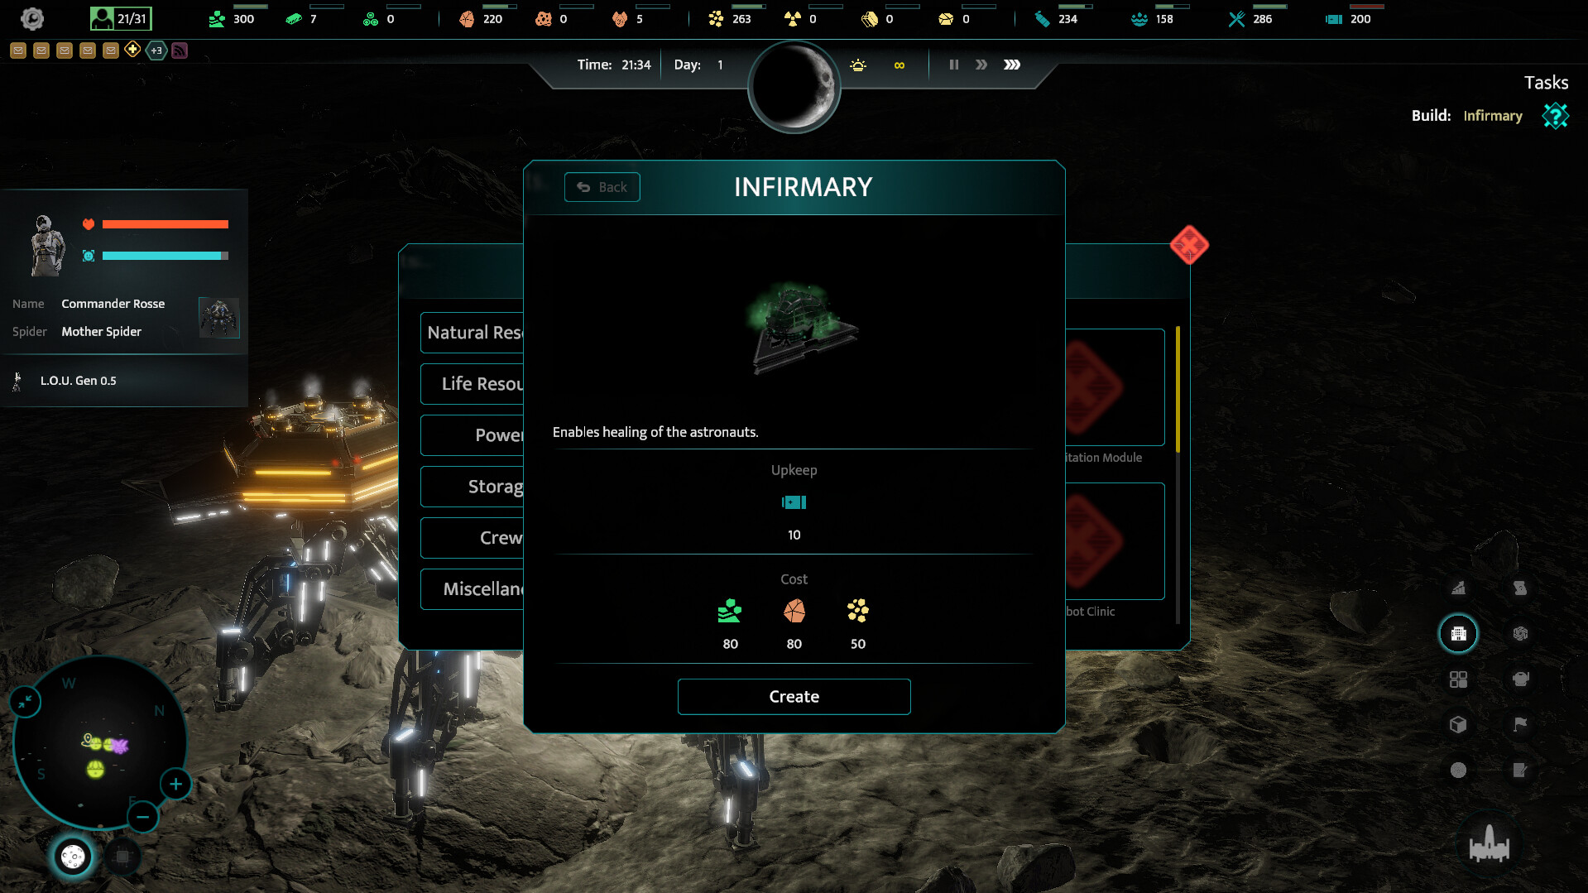The height and width of the screenshot is (893, 1588).
Task: Close the build menu red diamond
Action: click(x=1189, y=245)
